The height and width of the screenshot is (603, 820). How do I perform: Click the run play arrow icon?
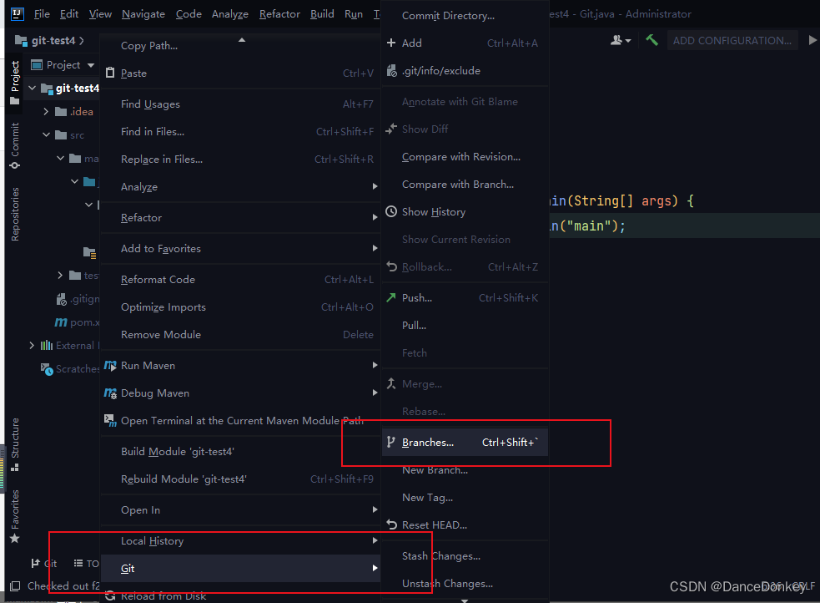[812, 40]
